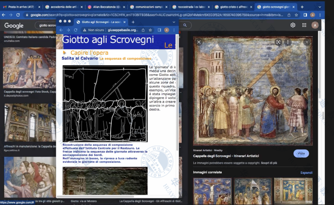This screenshot has width=334, height=205.
Task: Share the Google search page URL
Action: [289, 15]
